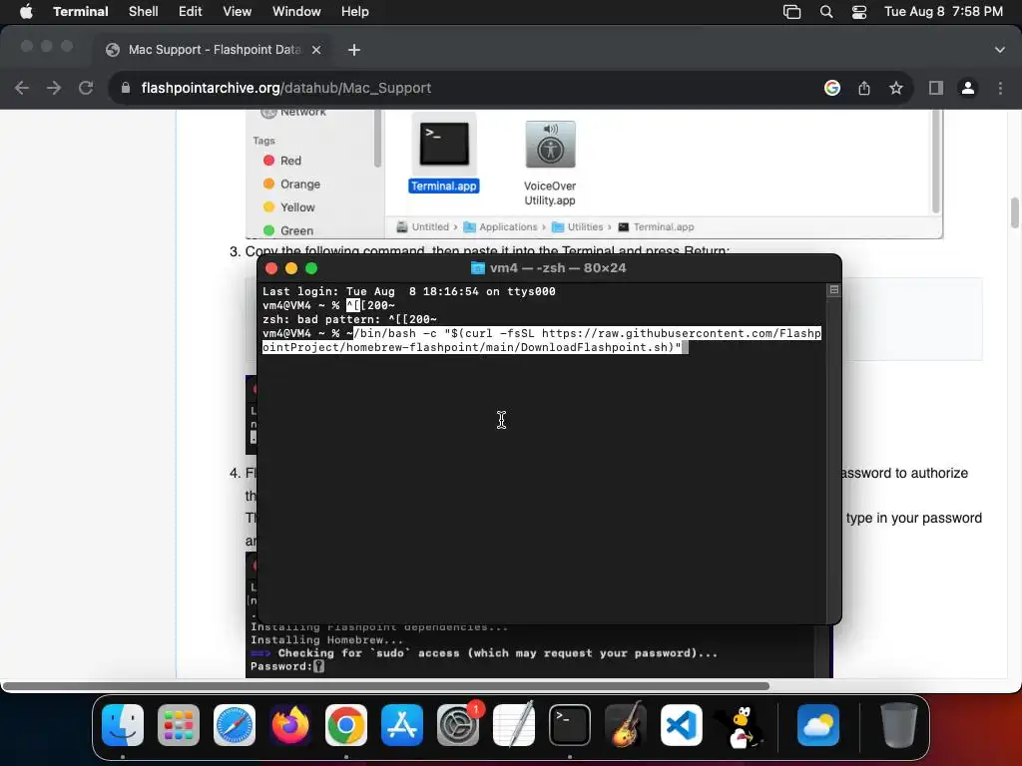This screenshot has width=1022, height=766.
Task: Open GarageBand from the Dock
Action: pyautogui.click(x=626, y=725)
